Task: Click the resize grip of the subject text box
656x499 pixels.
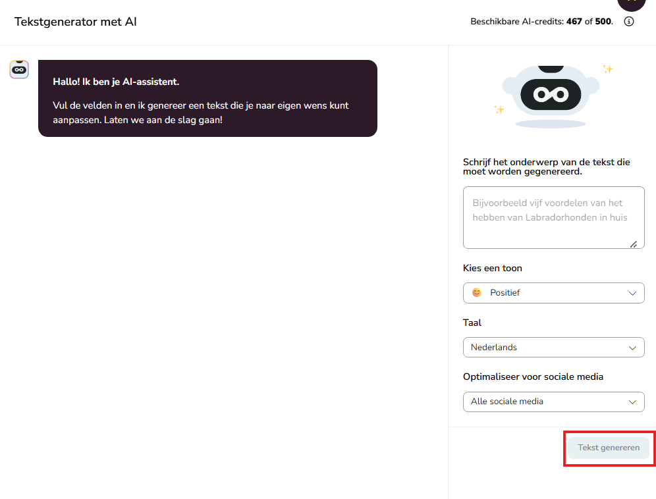Action: pyautogui.click(x=634, y=244)
